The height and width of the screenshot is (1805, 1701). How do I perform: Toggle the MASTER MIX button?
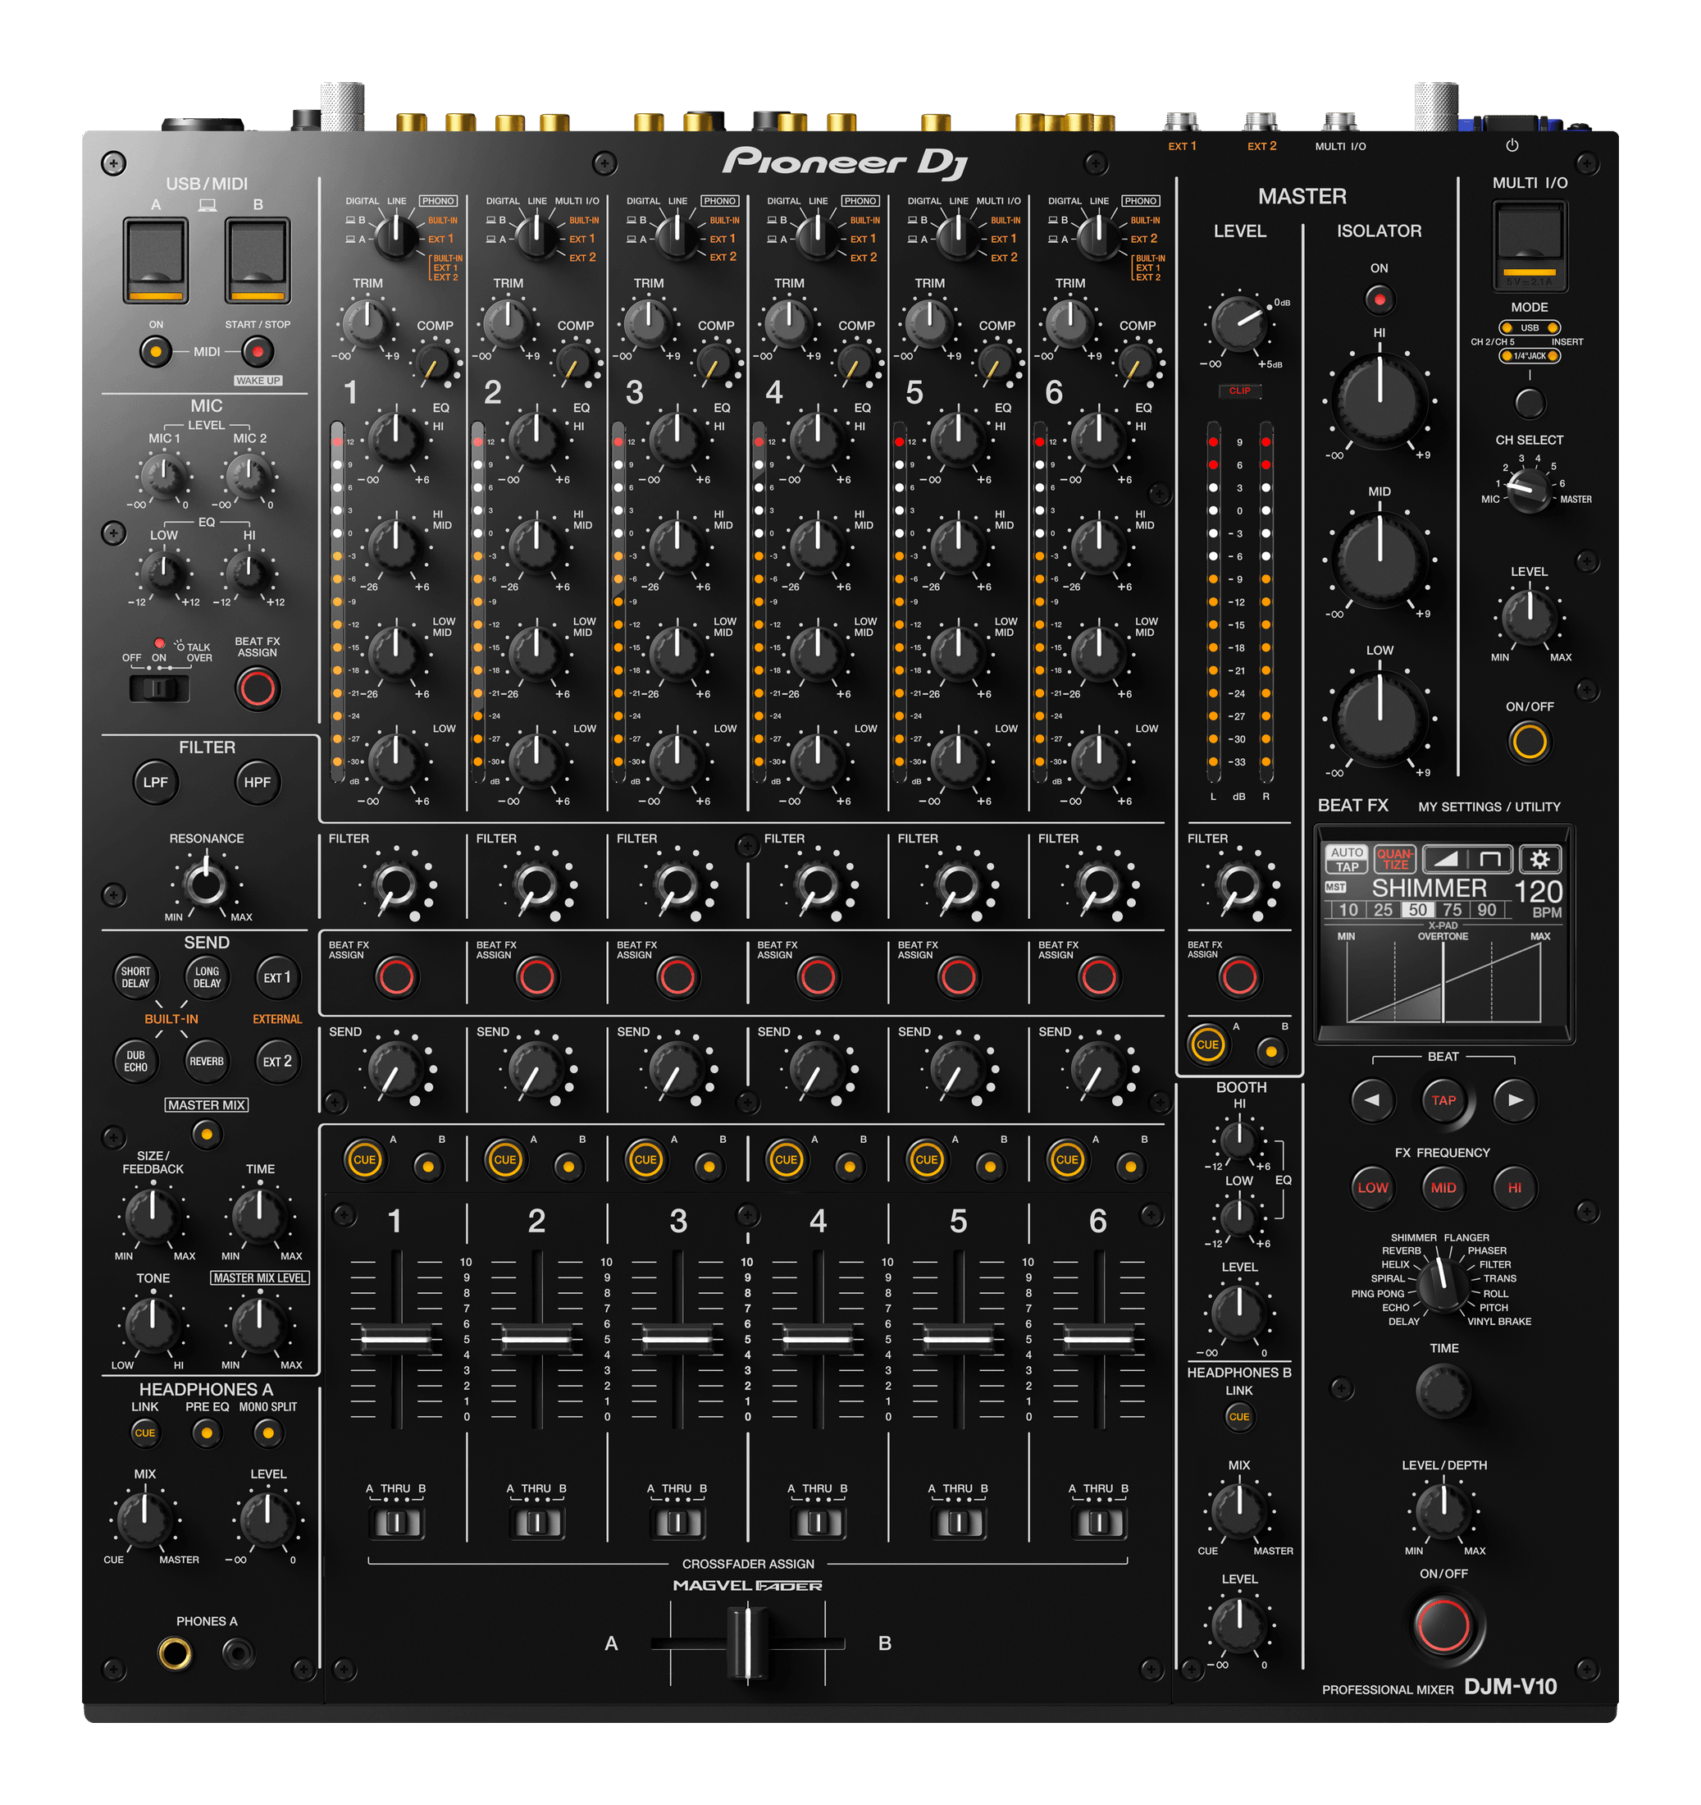207,1134
